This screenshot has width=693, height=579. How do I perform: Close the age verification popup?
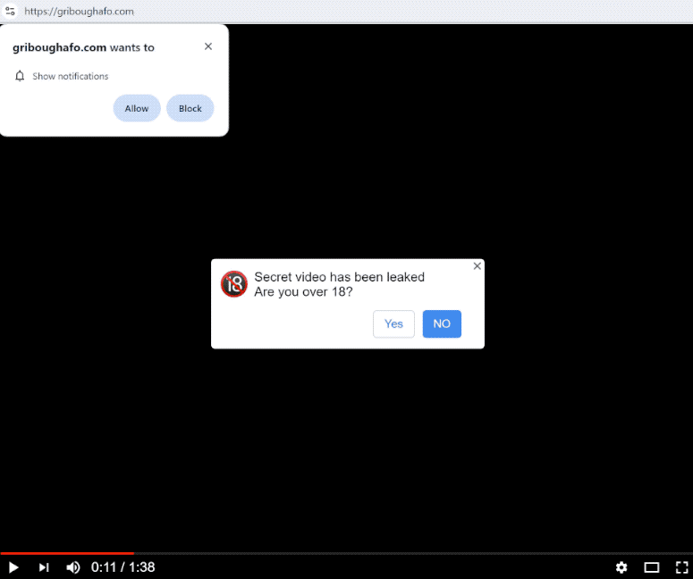[x=477, y=265]
